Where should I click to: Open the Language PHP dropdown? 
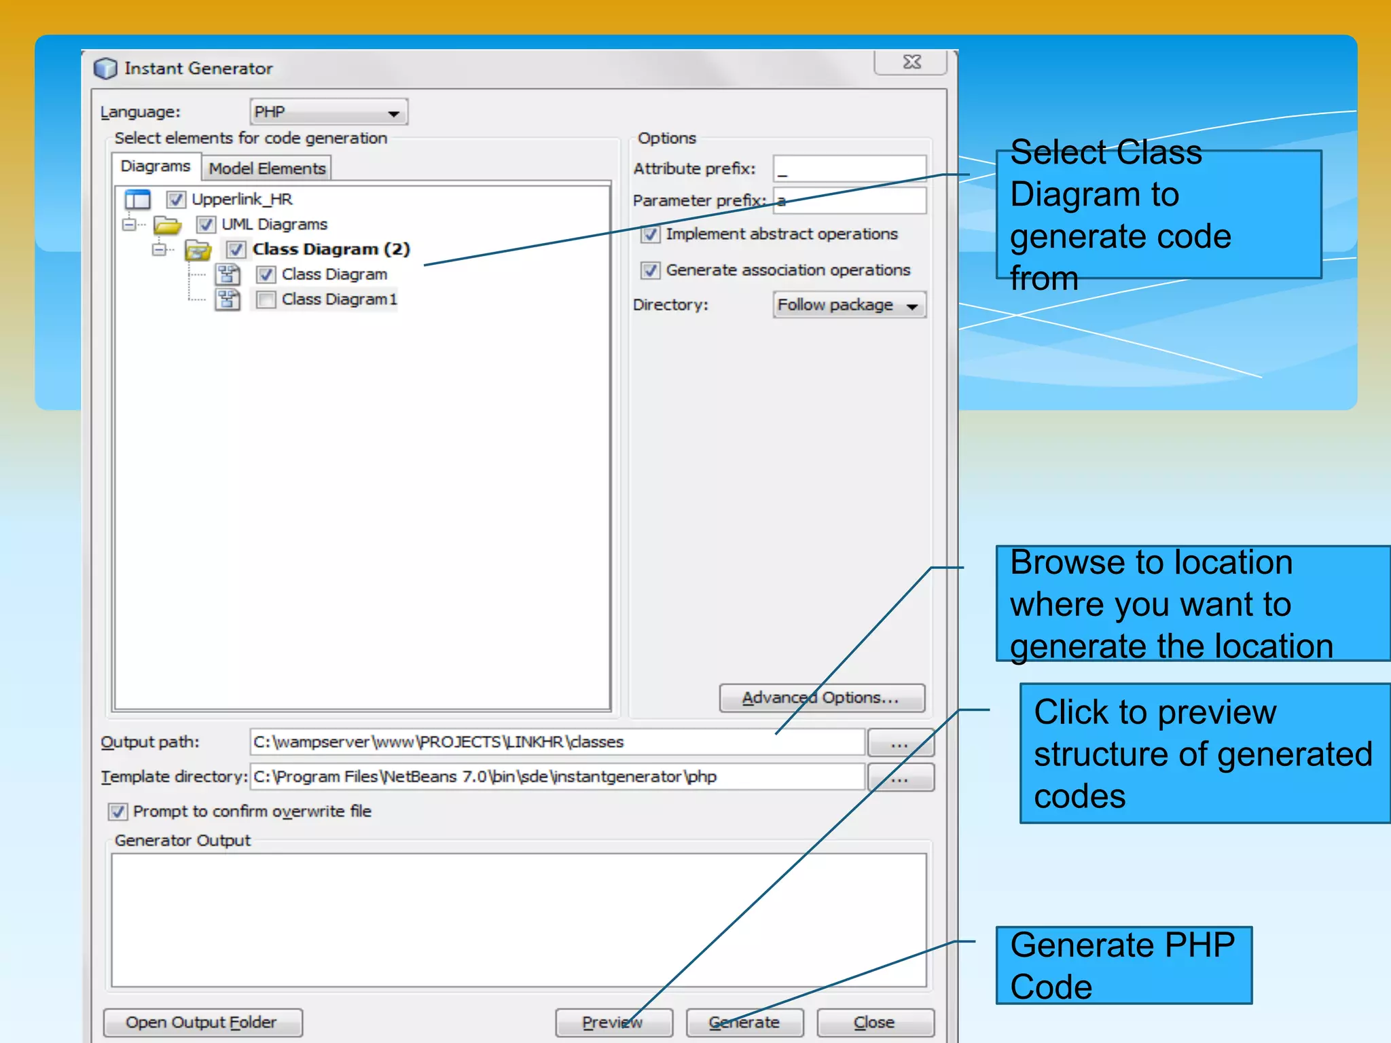329,113
